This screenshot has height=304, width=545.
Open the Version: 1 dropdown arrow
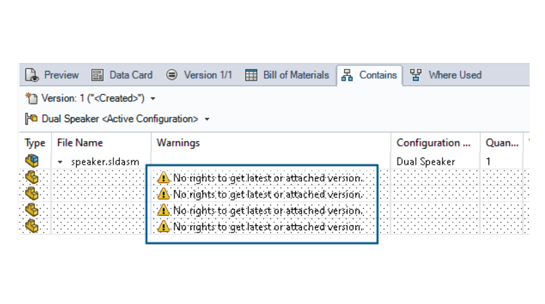click(x=153, y=99)
